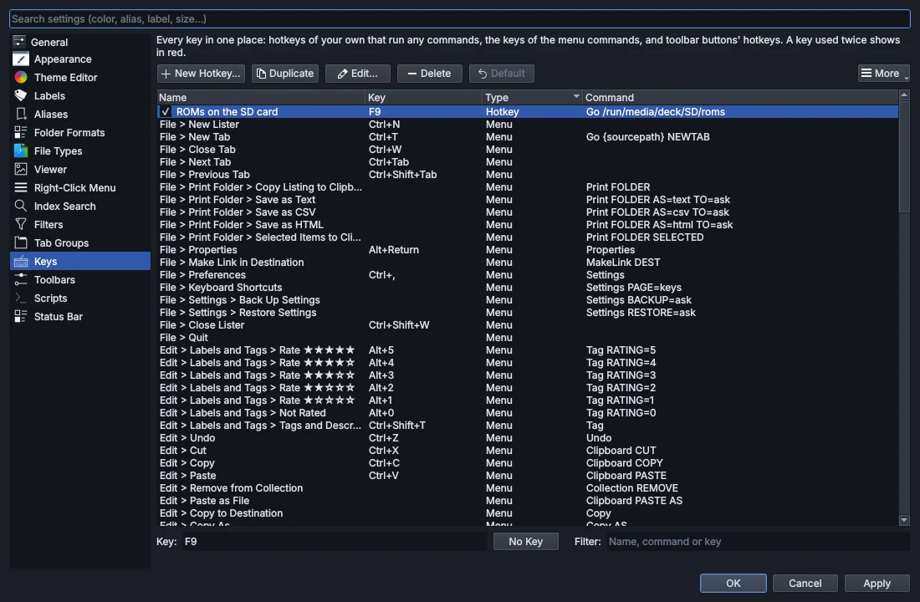920x602 pixels.
Task: Click the Aliases bookmark icon
Action: click(21, 114)
